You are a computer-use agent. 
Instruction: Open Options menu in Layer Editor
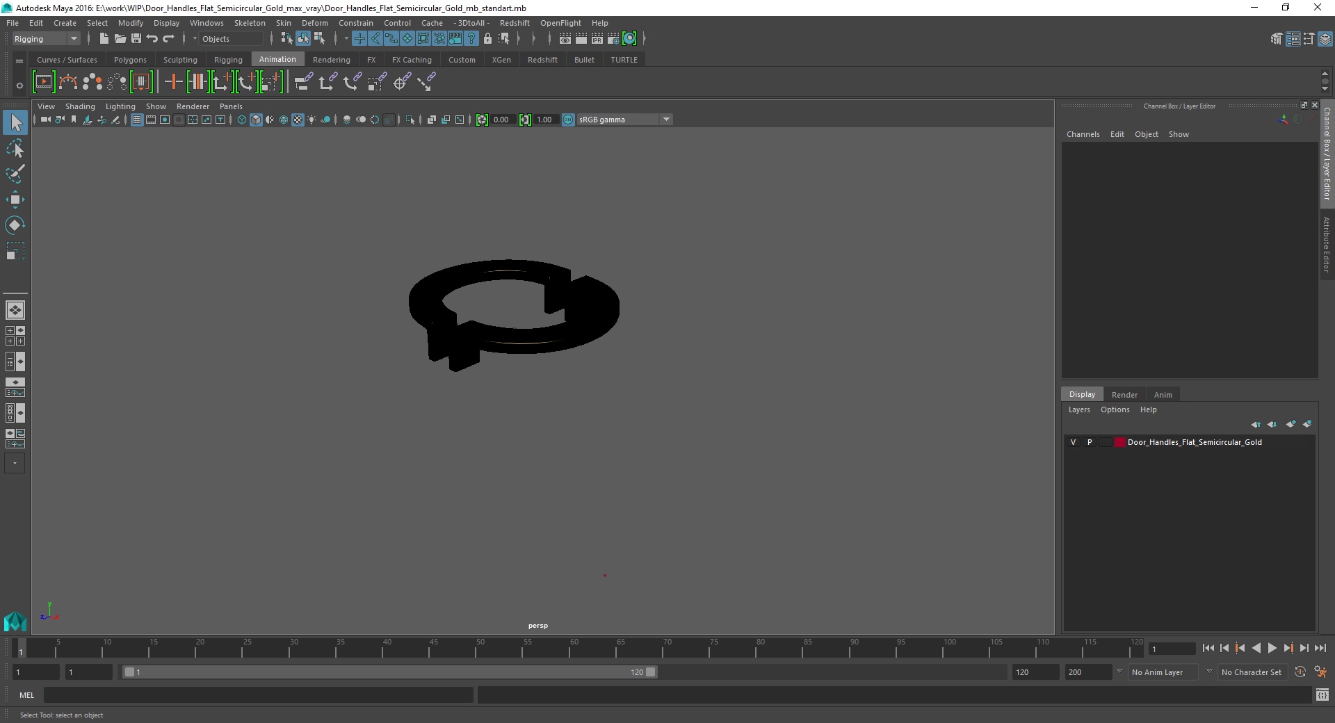(1115, 409)
